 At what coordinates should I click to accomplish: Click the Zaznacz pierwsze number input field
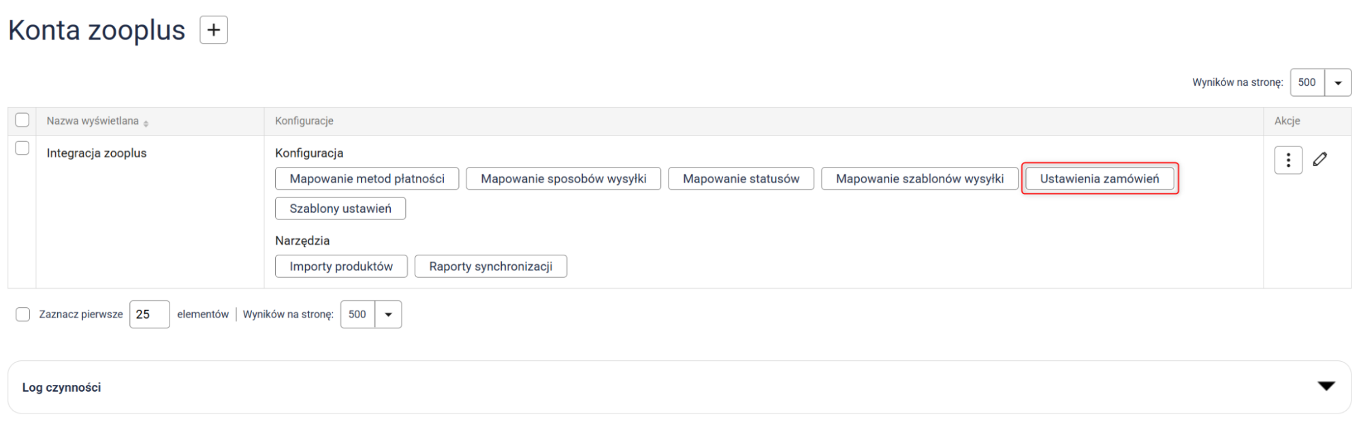point(149,315)
